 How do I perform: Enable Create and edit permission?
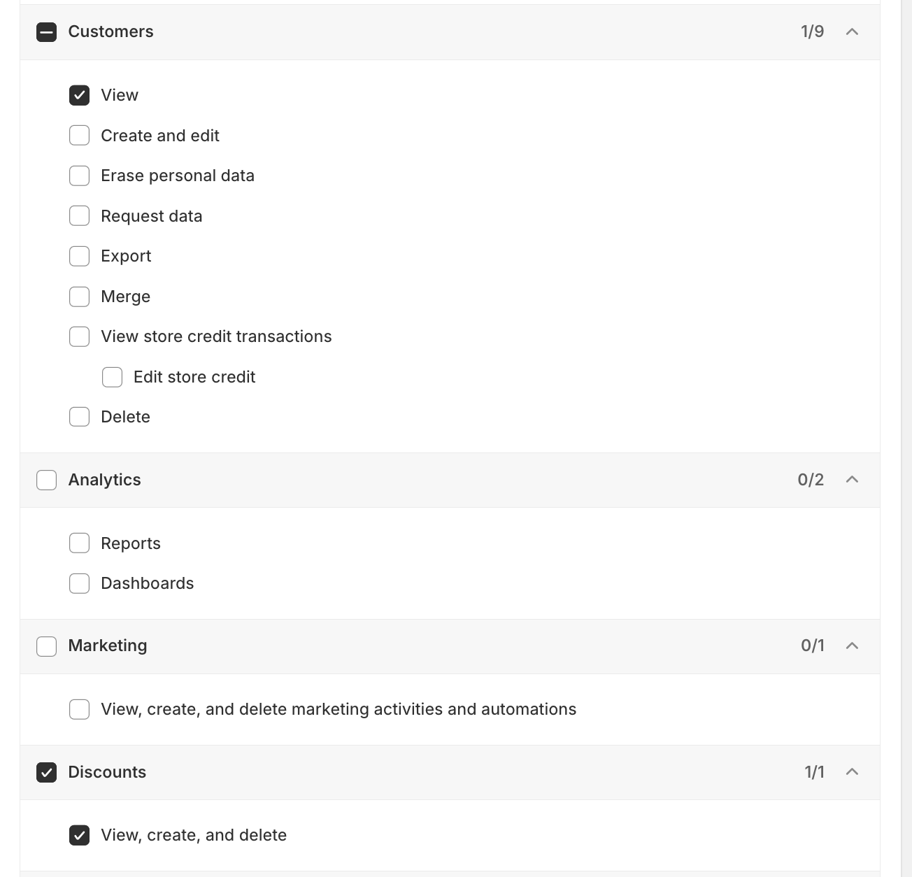point(79,136)
